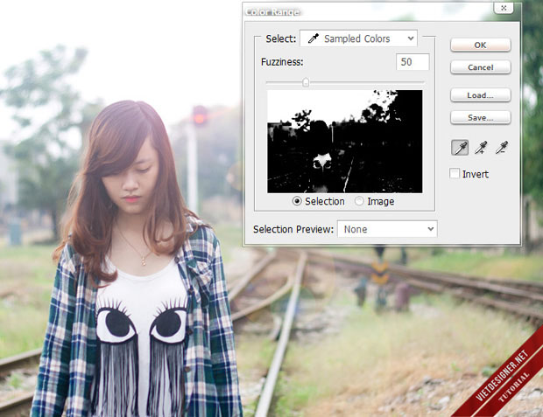Confirm with the OK button

[x=480, y=45]
